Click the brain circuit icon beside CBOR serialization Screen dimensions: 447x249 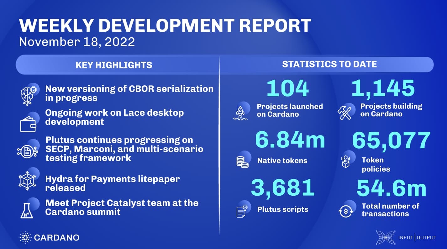pyautogui.click(x=28, y=93)
